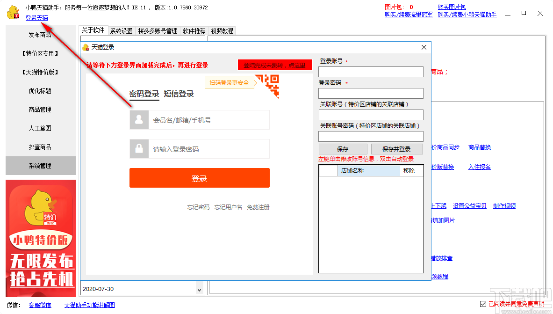Viewport: 553px width, 314px height.
Task: Click 购买图片包 link
Action: tap(452, 7)
